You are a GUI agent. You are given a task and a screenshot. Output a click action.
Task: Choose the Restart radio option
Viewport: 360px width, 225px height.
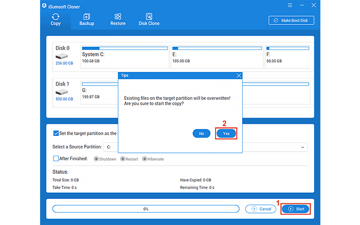click(x=122, y=159)
